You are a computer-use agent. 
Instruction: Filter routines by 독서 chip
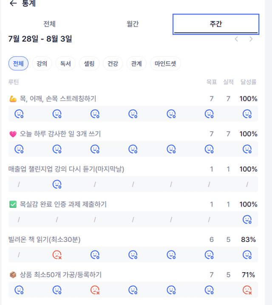(65, 63)
